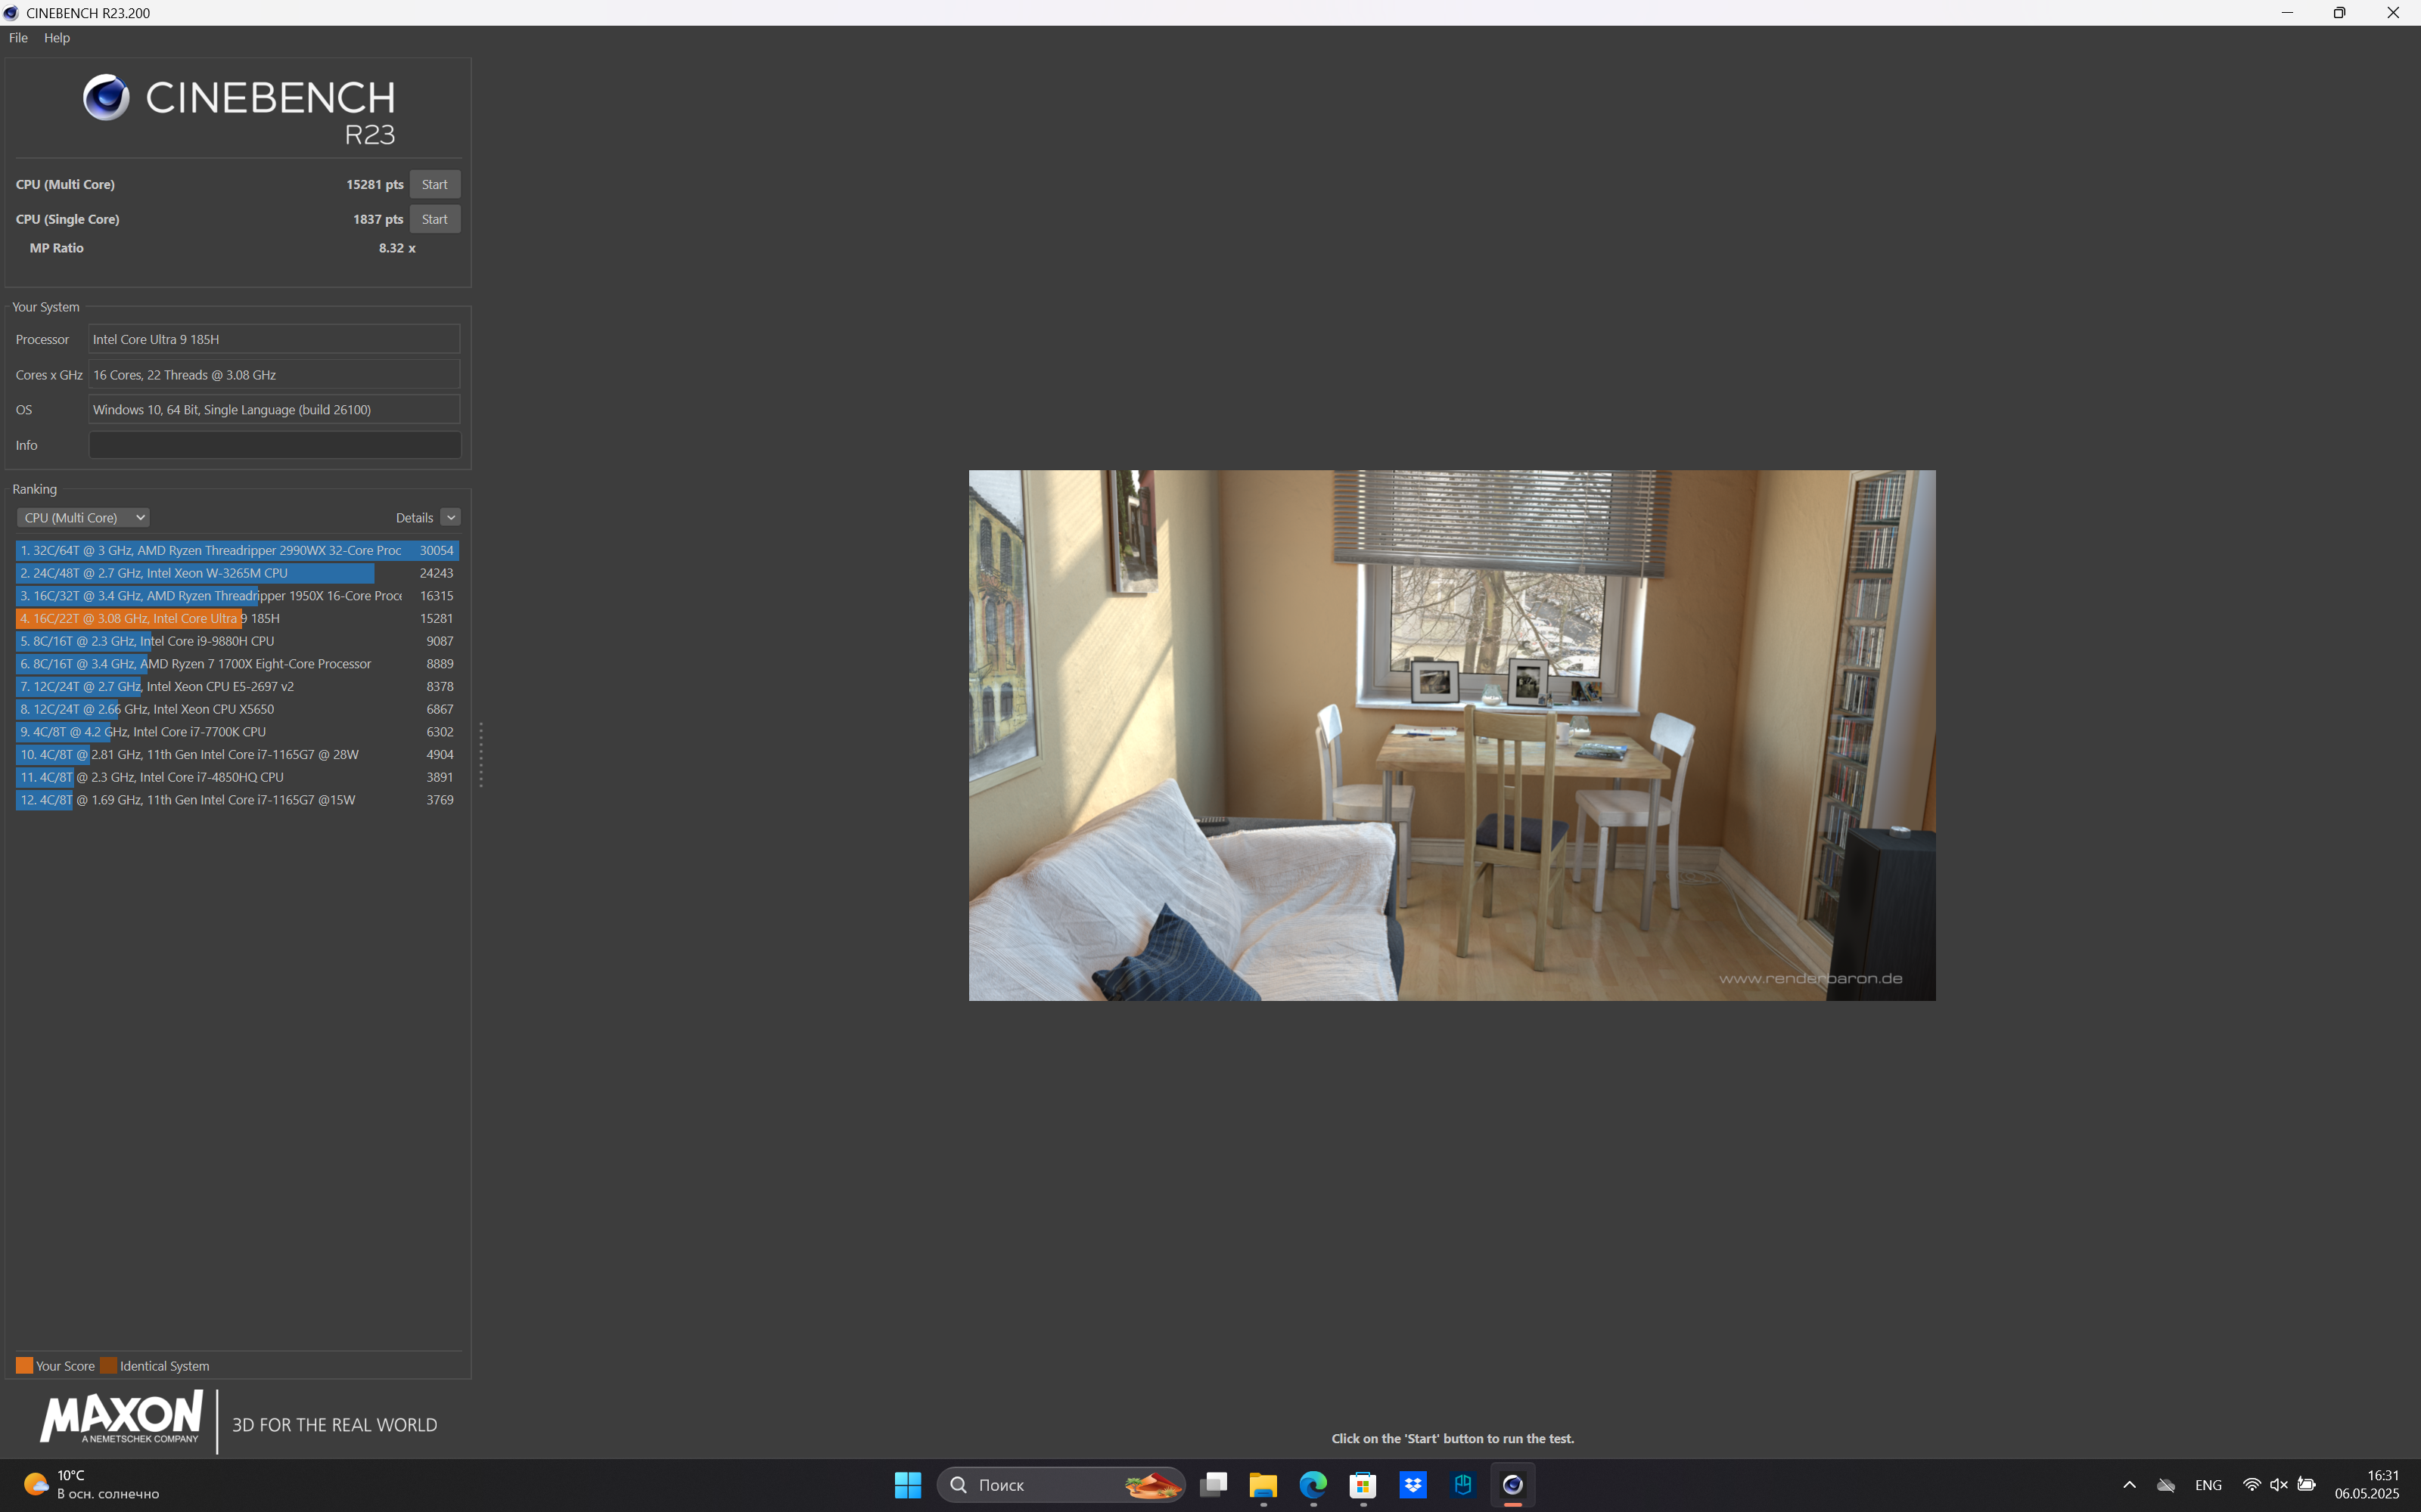Open Microsoft Store from the taskbar
The height and width of the screenshot is (1512, 2421).
point(1363,1485)
